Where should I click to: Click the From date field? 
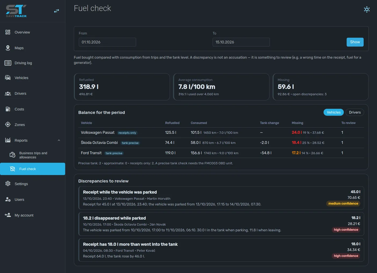[107, 42]
